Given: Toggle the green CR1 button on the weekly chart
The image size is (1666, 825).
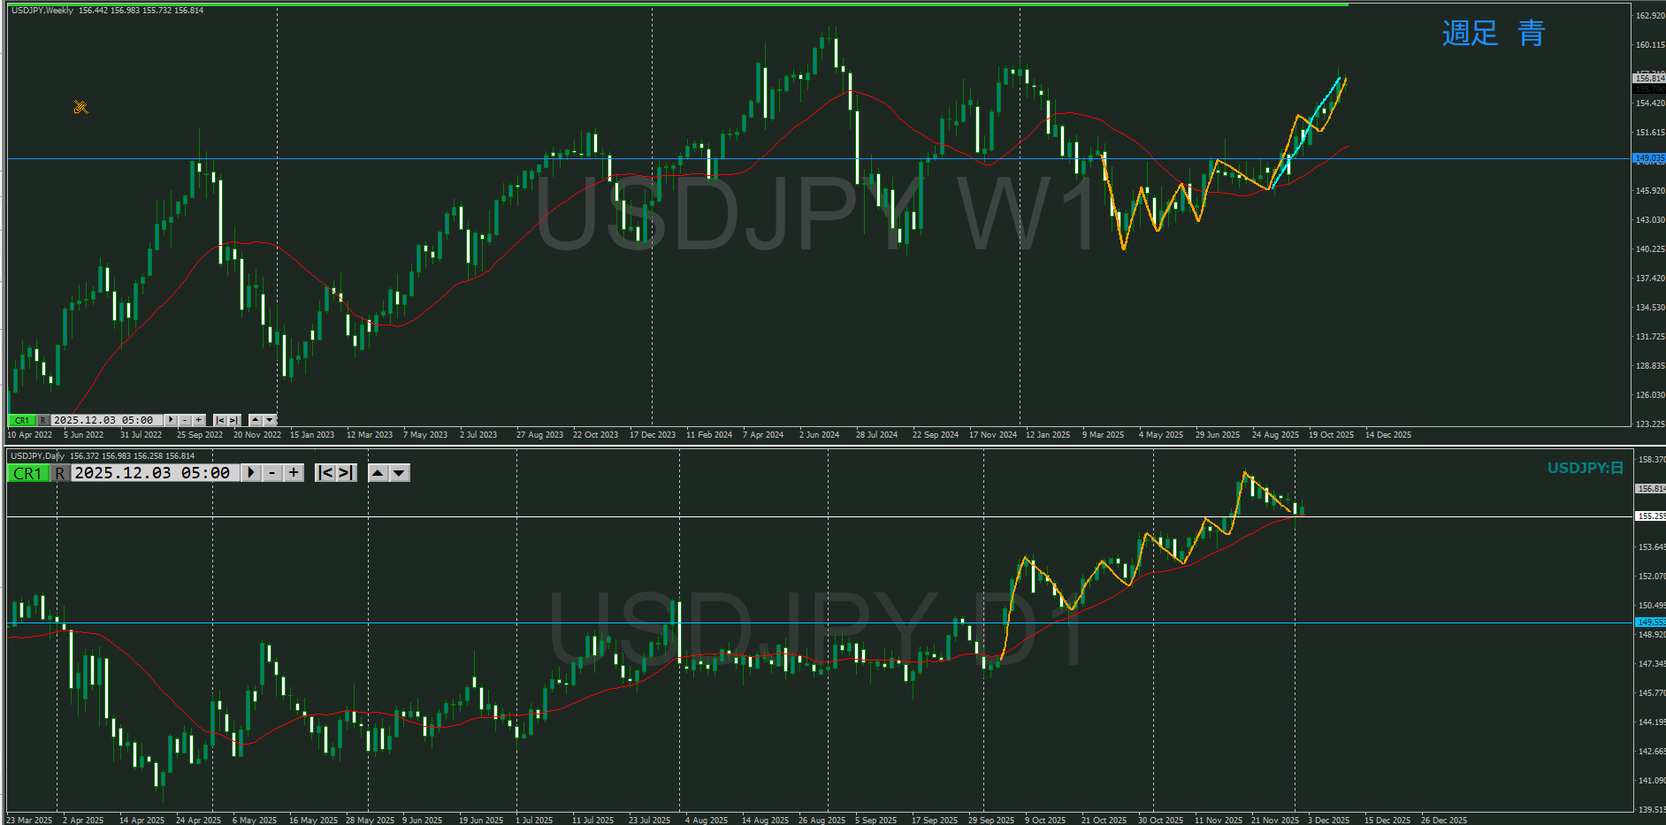Looking at the screenshot, I should (x=21, y=420).
